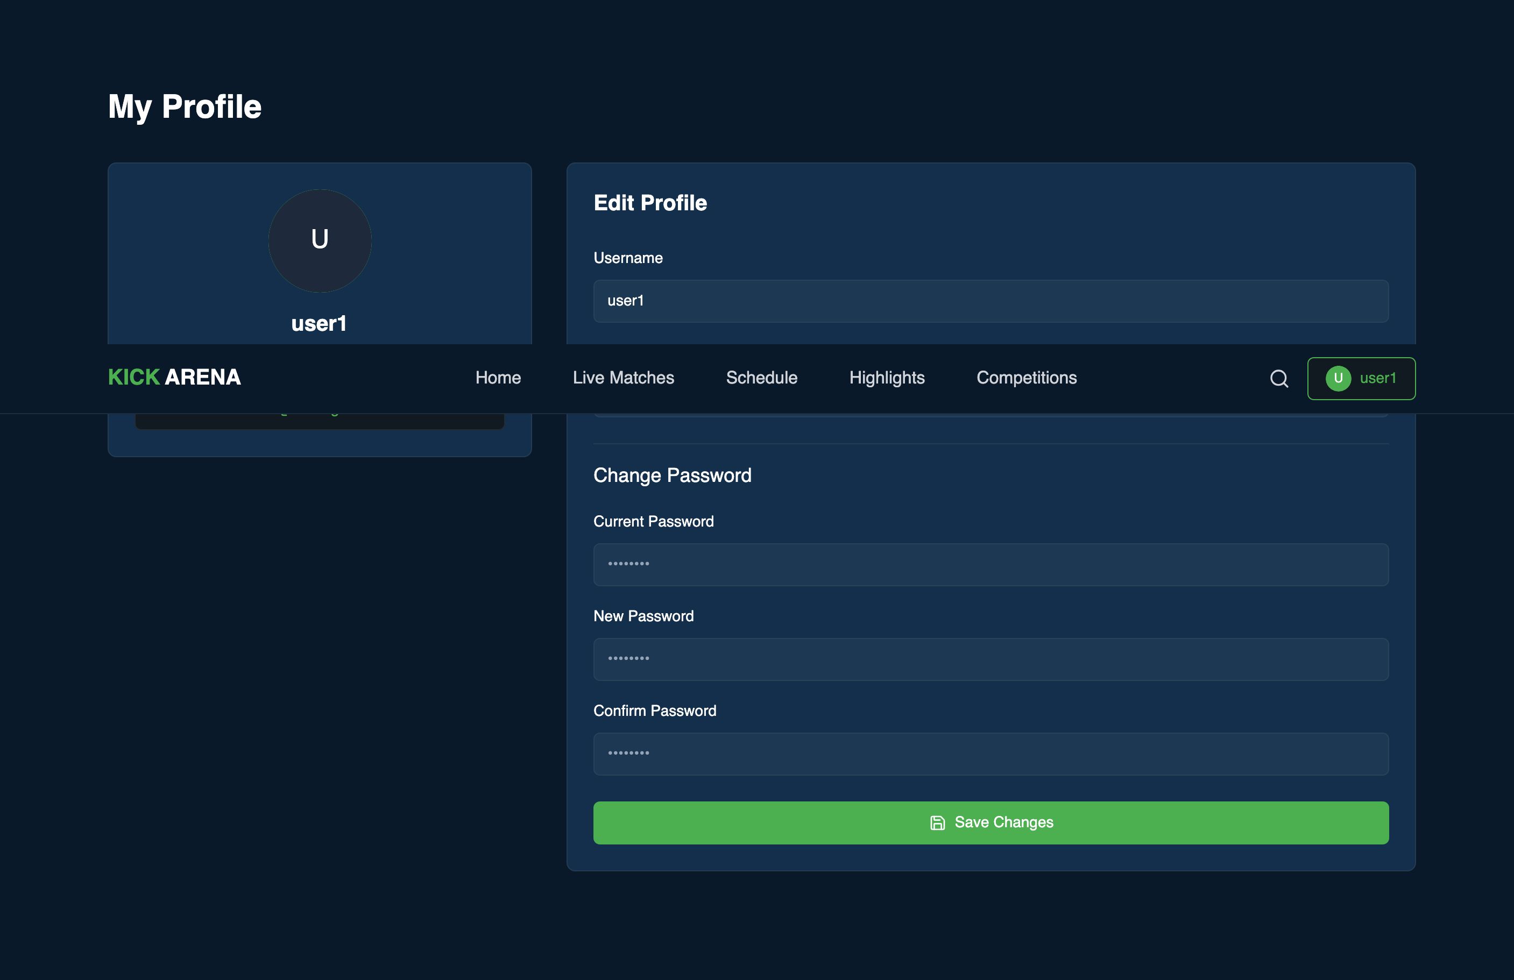Image resolution: width=1514 pixels, height=980 pixels.
Task: Navigate to Schedule
Action: point(761,378)
